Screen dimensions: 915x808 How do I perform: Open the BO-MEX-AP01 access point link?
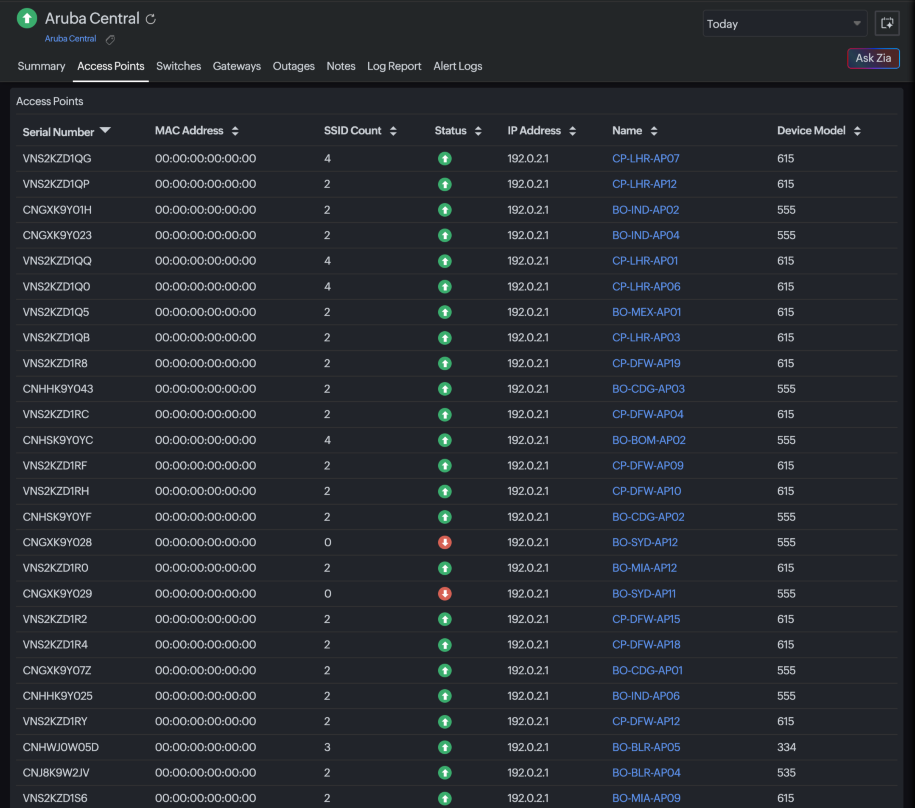[646, 312]
